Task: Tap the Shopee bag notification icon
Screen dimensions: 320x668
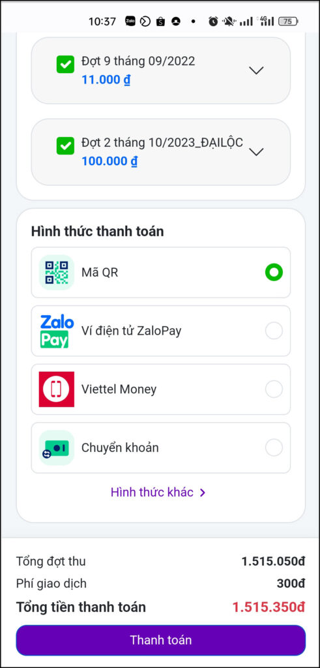Action: [160, 21]
